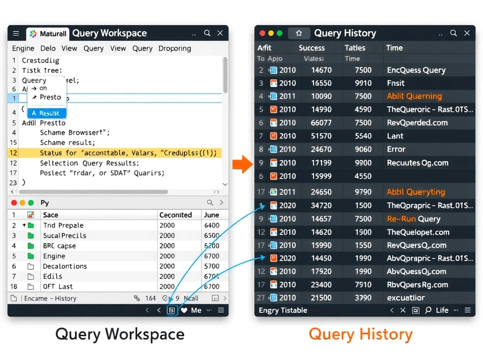
Task: Click right chevron in workspace status bar
Action: (225, 298)
